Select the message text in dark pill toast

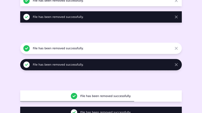pos(58,65)
